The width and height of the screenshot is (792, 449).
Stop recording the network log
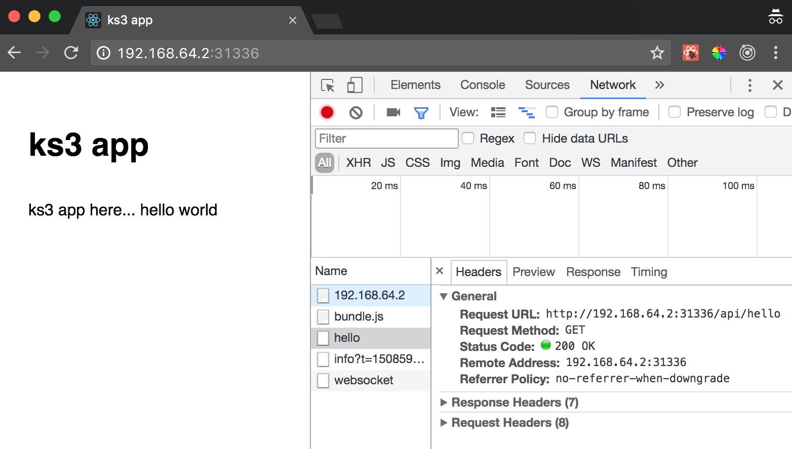(327, 112)
